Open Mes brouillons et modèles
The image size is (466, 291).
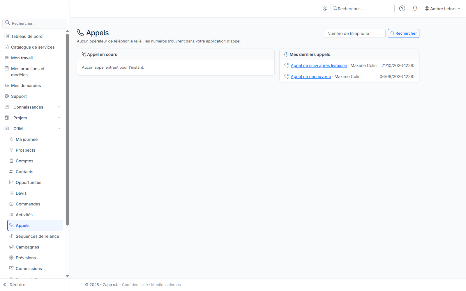tap(28, 72)
